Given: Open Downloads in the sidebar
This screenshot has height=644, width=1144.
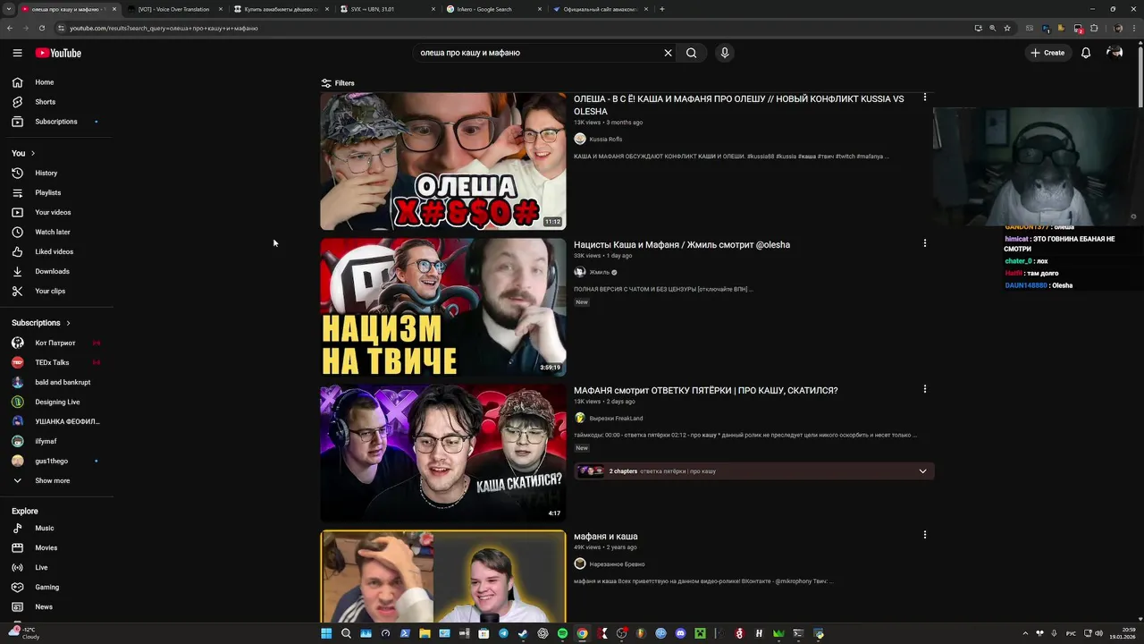Looking at the screenshot, I should coord(56,271).
